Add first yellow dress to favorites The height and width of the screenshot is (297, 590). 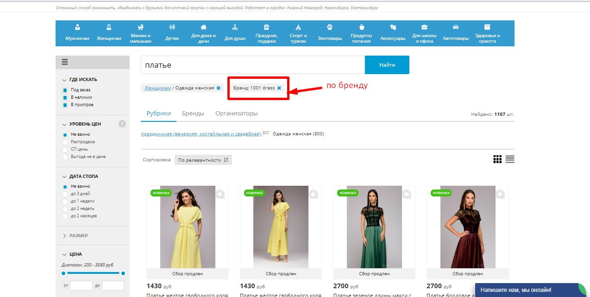[220, 194]
